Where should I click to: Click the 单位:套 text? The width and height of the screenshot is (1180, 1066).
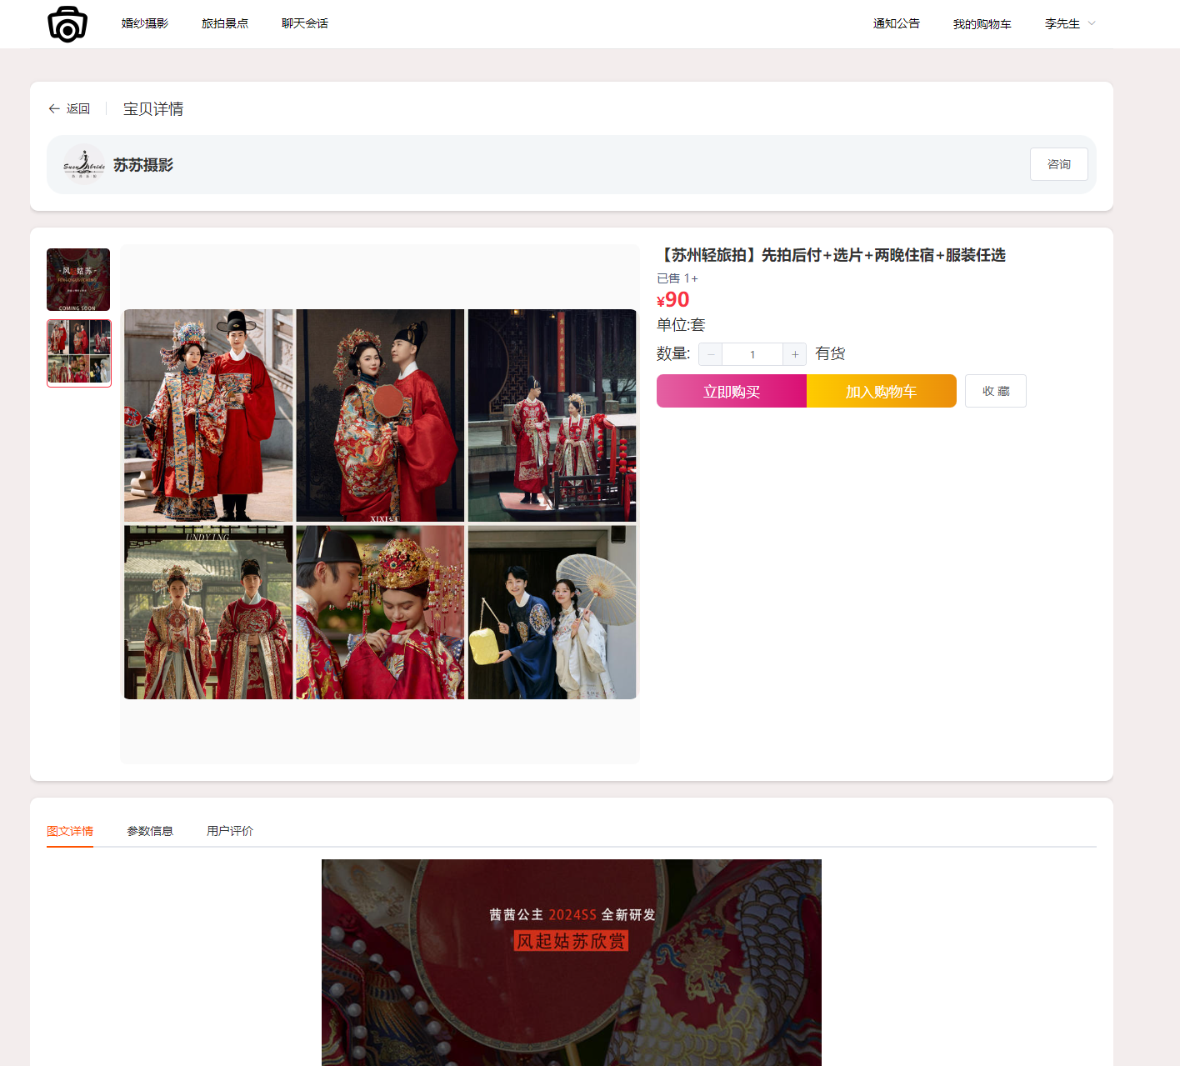[x=681, y=325]
